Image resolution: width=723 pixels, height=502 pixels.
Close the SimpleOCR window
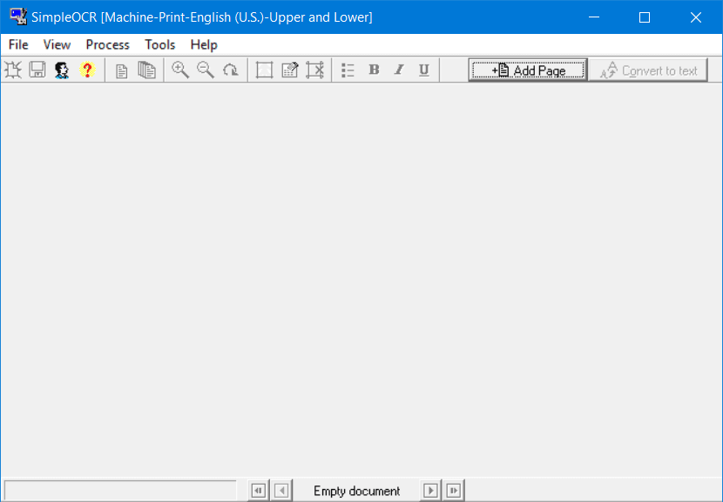(696, 17)
